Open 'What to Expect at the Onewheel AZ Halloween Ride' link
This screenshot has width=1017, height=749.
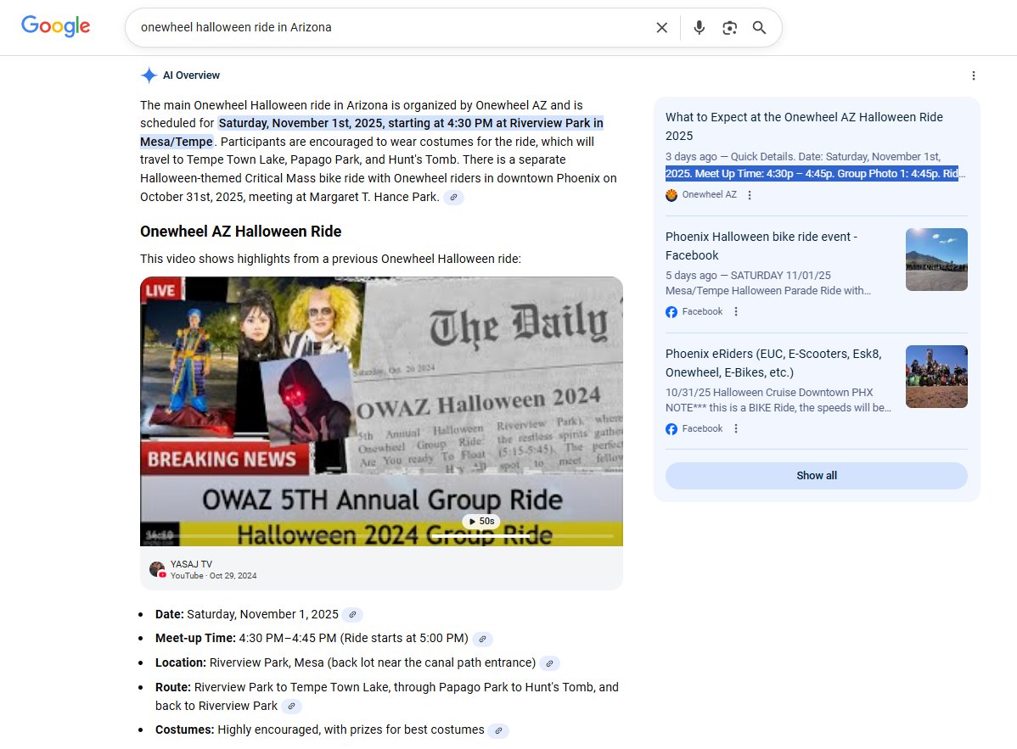[804, 126]
